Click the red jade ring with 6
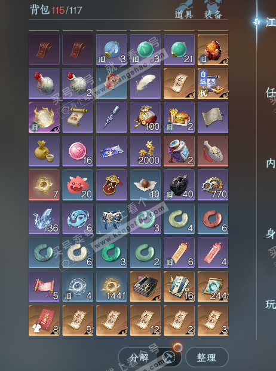 213,219
